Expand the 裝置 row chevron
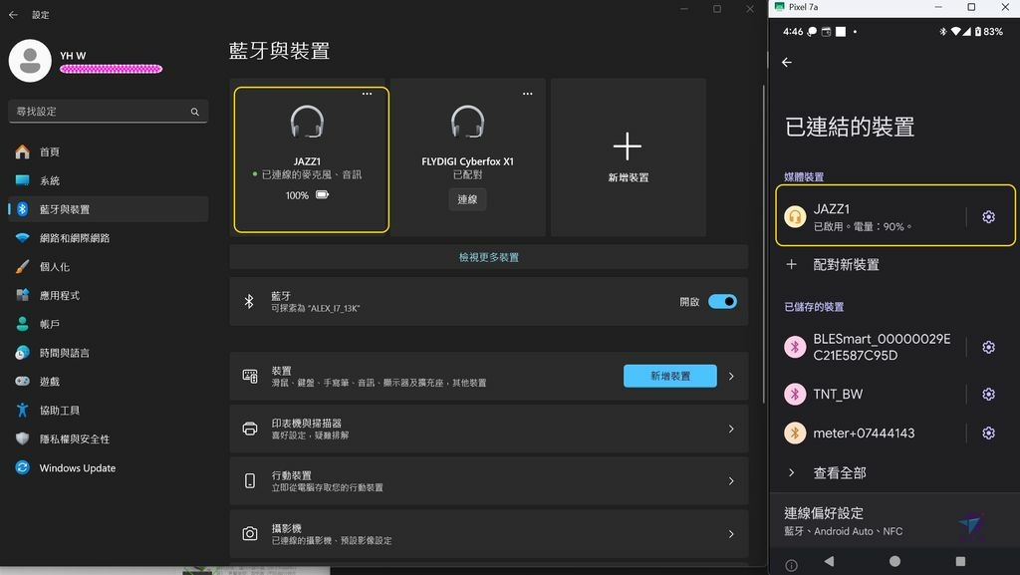The width and height of the screenshot is (1020, 575). click(731, 376)
